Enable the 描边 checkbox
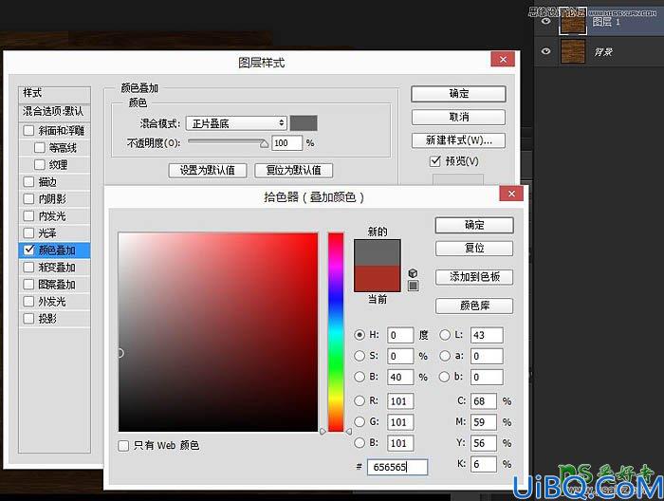The width and height of the screenshot is (664, 501). click(x=28, y=181)
